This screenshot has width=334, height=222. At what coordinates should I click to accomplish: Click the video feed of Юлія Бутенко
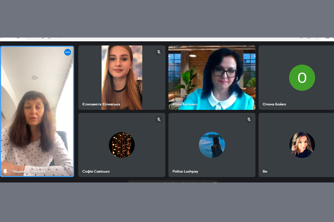(212, 78)
